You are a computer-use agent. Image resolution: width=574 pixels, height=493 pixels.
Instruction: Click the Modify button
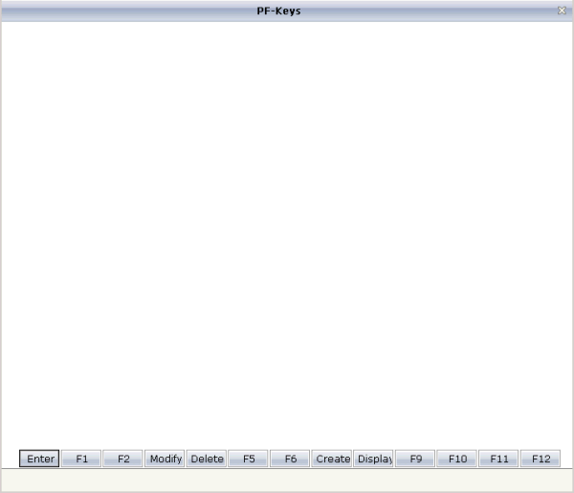click(x=166, y=459)
